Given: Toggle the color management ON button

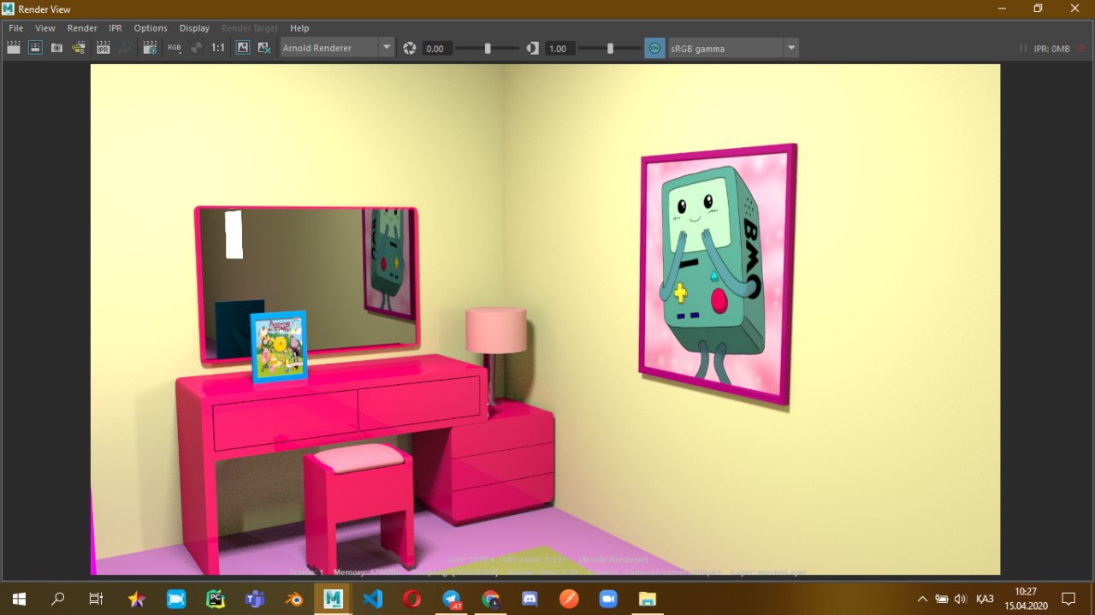Looking at the screenshot, I should tap(654, 48).
